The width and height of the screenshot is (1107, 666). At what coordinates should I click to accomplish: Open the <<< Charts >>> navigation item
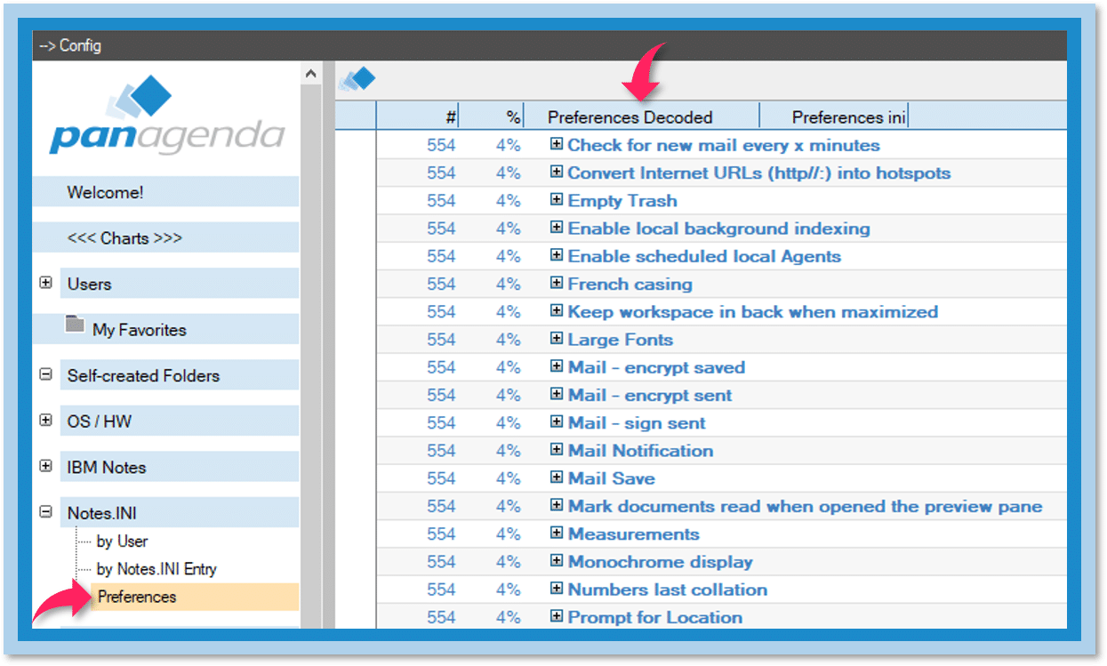click(x=124, y=238)
